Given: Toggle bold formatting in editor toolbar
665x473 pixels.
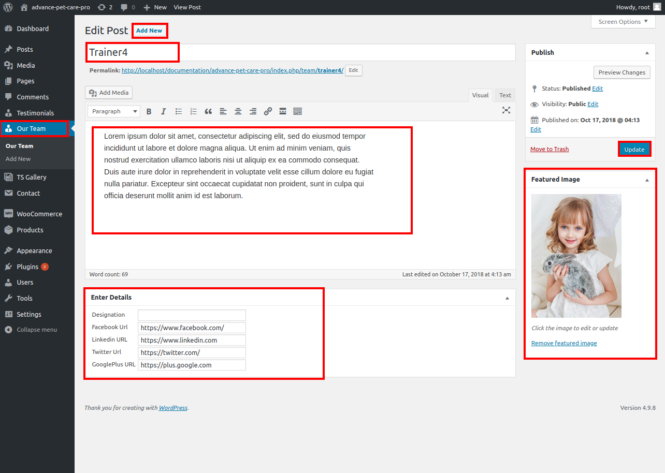Looking at the screenshot, I should click(149, 111).
